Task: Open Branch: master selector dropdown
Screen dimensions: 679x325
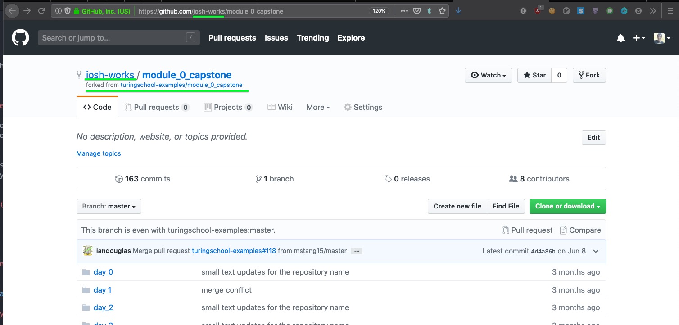Action: click(x=109, y=206)
